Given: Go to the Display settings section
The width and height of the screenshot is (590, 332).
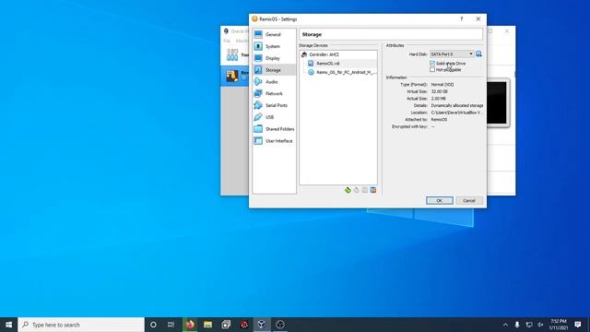Looking at the screenshot, I should coord(274,58).
